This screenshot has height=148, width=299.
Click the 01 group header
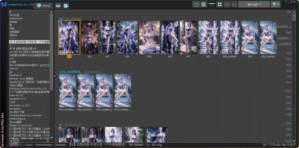click(x=61, y=125)
